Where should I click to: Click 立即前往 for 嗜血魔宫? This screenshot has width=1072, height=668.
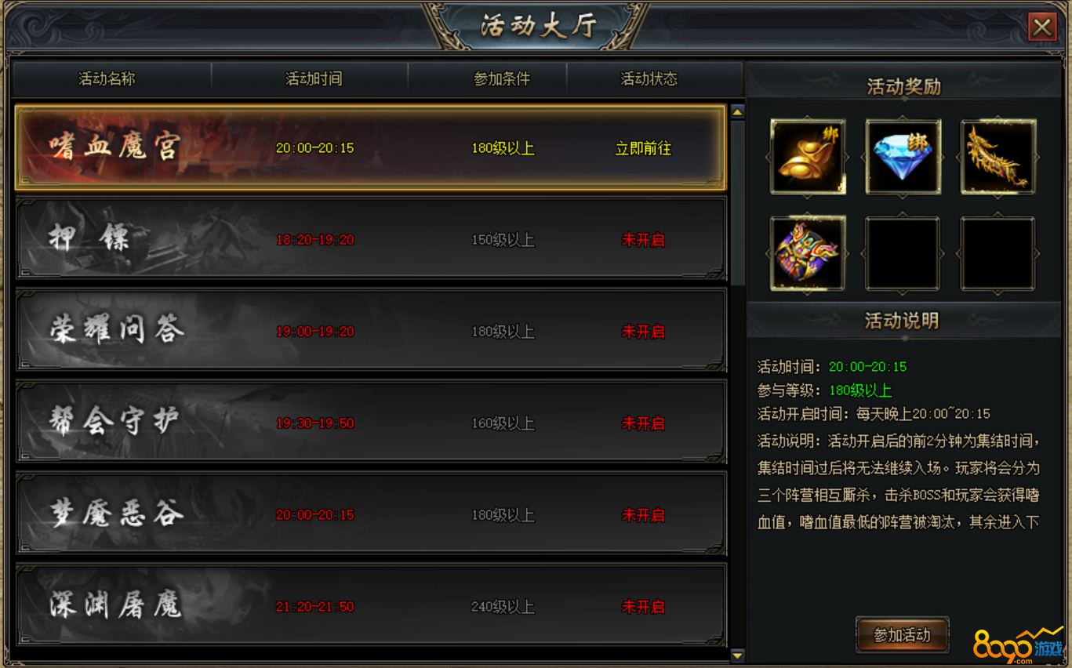pos(643,148)
